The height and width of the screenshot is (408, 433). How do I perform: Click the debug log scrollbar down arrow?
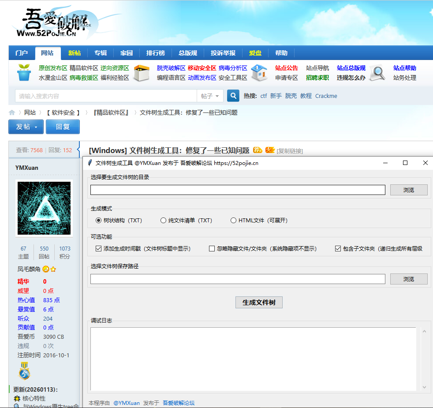pos(425,387)
